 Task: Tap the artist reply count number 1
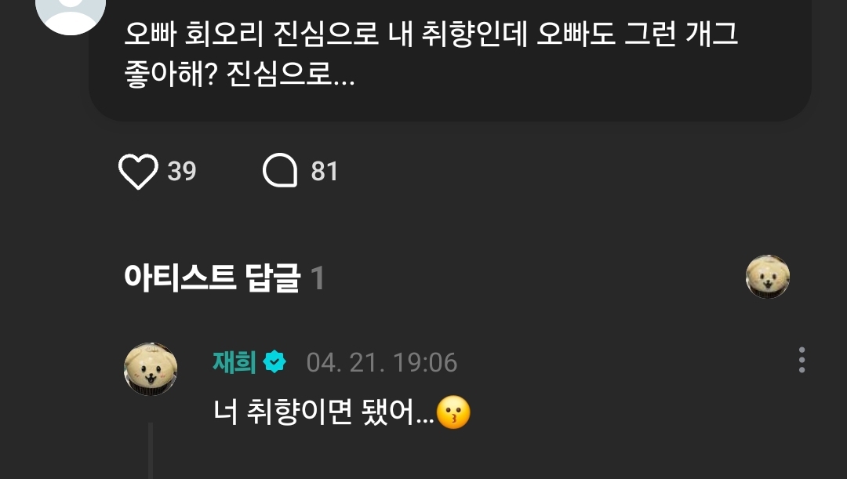click(x=318, y=278)
